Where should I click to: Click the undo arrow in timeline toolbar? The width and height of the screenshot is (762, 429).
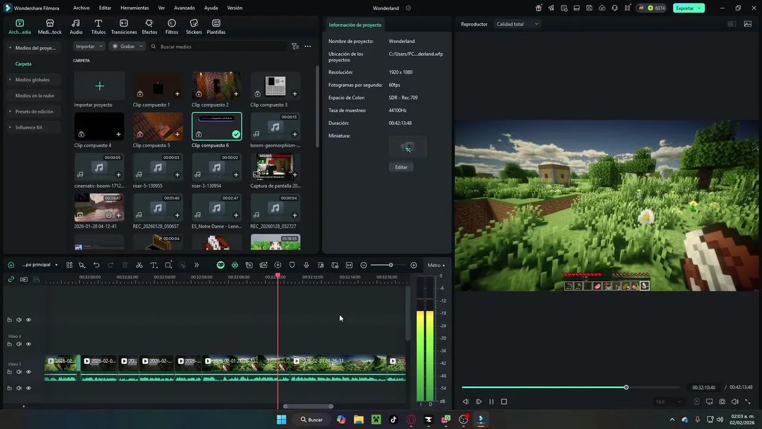click(x=96, y=265)
